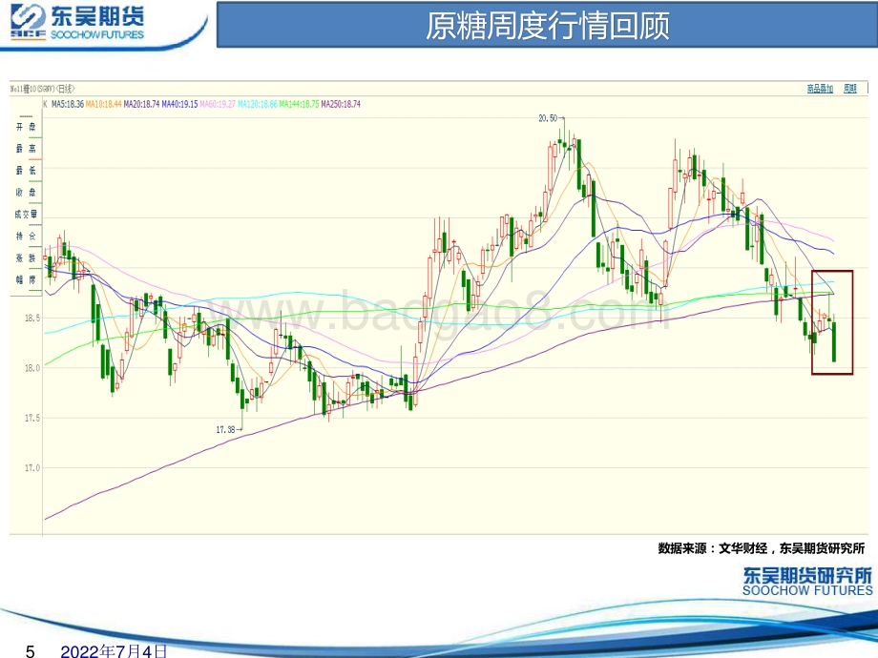The image size is (878, 658).
Task: Select the MA250:18.74 indicator label
Action: click(341, 104)
